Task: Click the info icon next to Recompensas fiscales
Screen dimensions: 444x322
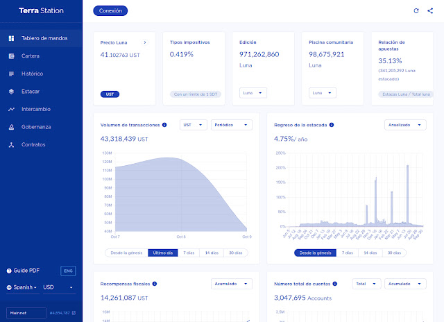Action: pos(155,284)
